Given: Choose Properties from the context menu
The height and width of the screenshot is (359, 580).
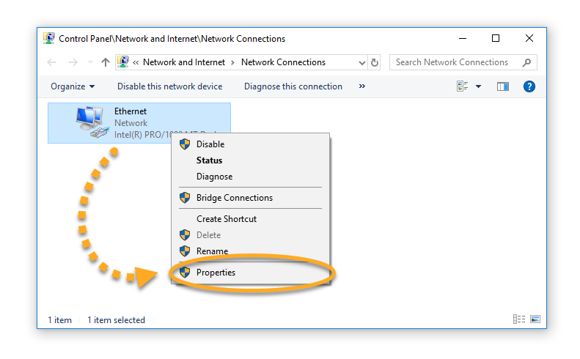Looking at the screenshot, I should coord(216,273).
